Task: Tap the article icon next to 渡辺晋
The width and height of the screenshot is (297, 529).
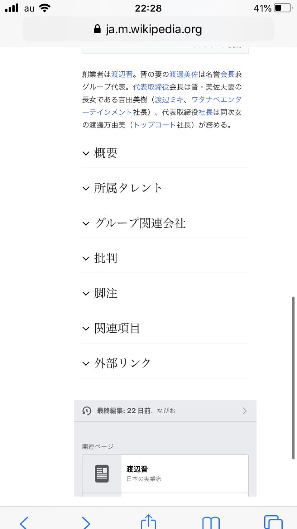Action: (x=102, y=474)
